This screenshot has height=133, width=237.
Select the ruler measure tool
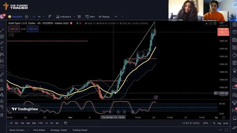pos(2,75)
